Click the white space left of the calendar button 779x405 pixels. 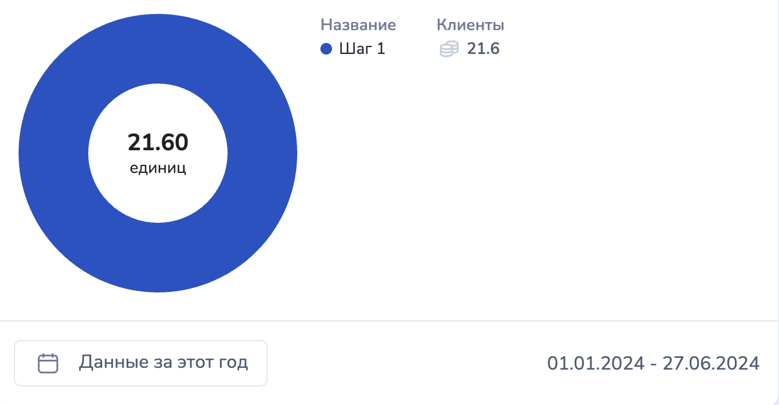7,363
